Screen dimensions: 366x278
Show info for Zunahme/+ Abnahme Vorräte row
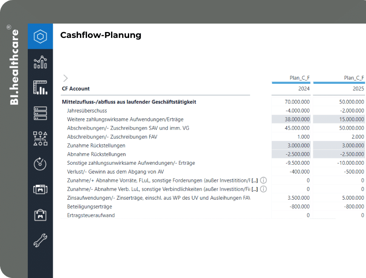pyautogui.click(x=263, y=180)
